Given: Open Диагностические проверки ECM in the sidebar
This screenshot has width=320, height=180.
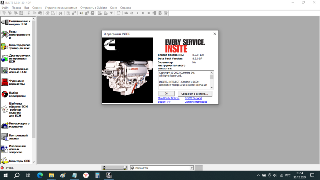Looking at the screenshot, I should pyautogui.click(x=16, y=58).
